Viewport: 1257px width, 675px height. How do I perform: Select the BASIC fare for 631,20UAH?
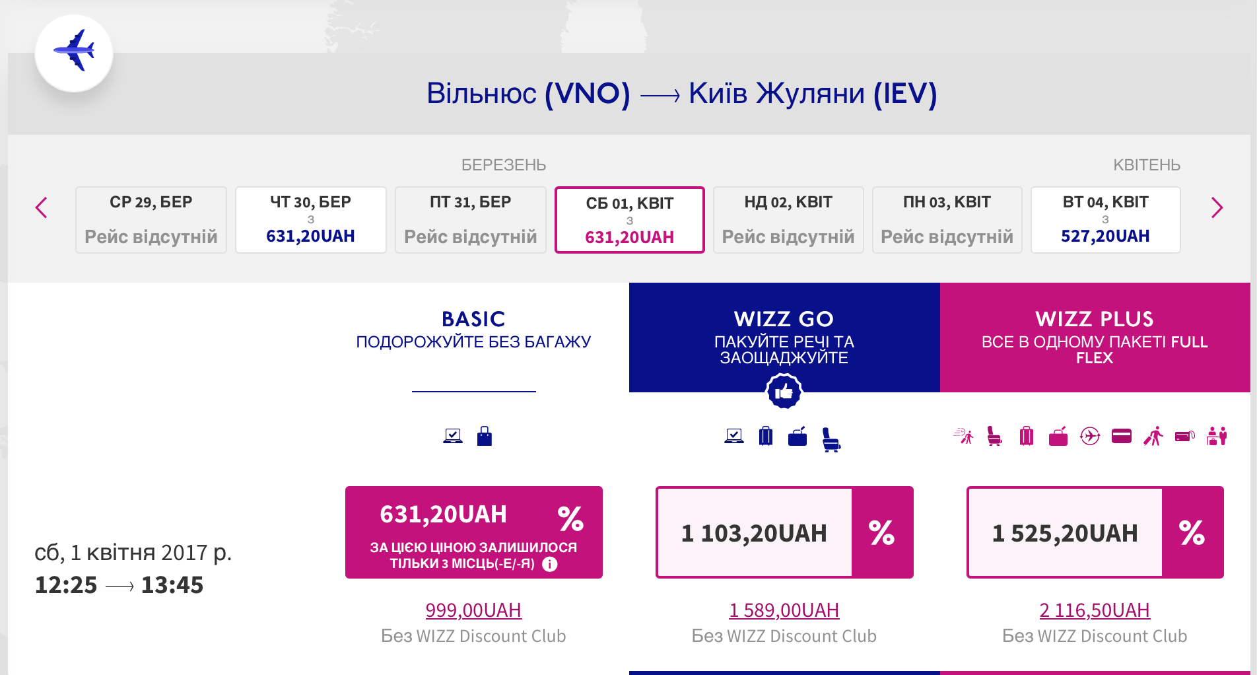[x=473, y=532]
